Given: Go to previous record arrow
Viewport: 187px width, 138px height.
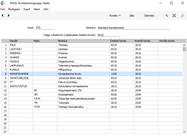Looking at the screenshot, I should coord(2,15).
